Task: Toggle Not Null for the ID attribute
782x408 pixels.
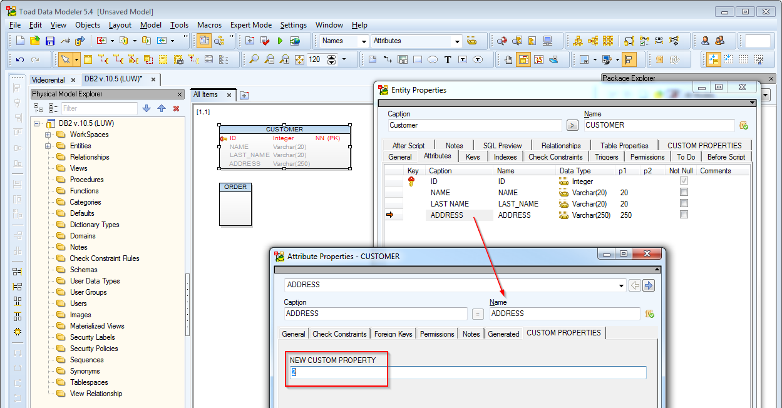Action: 684,181
